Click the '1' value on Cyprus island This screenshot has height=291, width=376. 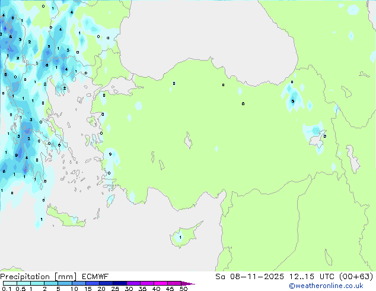(180, 237)
